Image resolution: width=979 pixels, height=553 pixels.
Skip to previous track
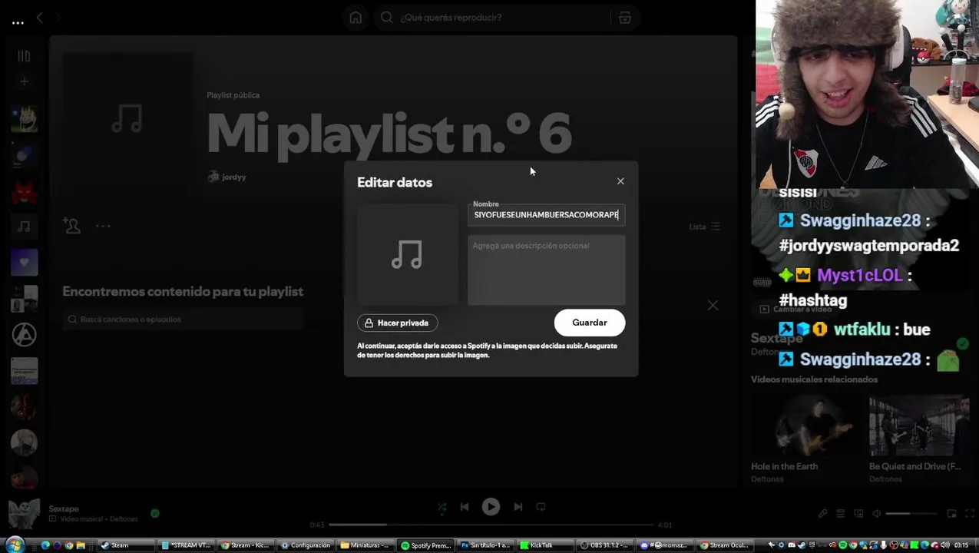tap(465, 507)
